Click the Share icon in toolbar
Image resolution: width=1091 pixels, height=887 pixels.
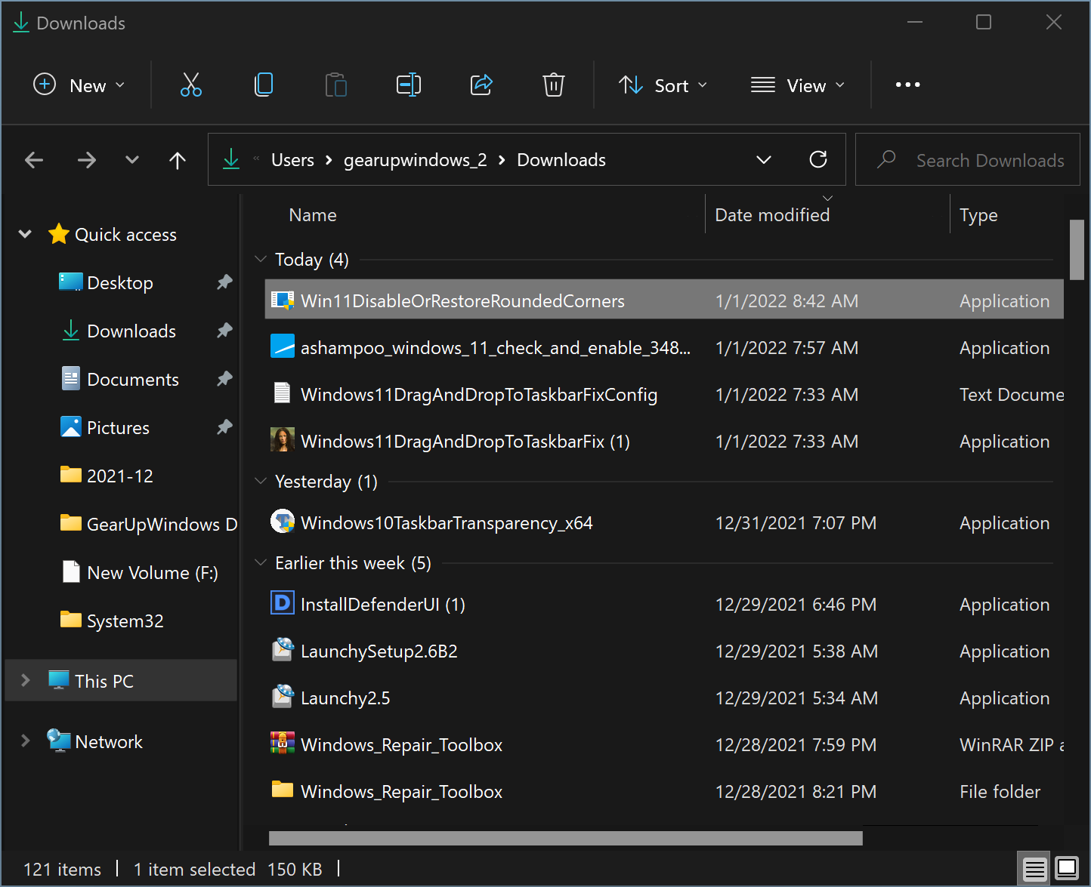click(481, 85)
